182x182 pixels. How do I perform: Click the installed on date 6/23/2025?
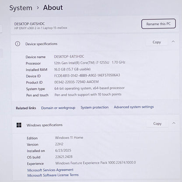pos(63,150)
